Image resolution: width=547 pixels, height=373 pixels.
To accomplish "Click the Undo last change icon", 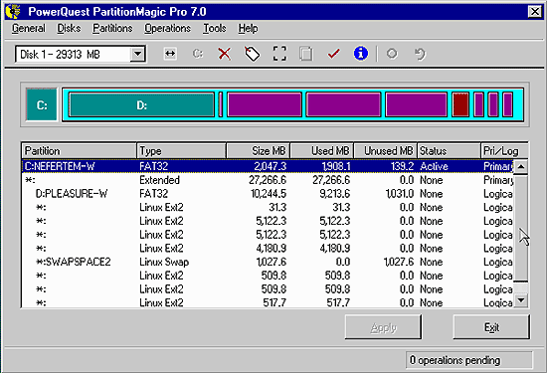I will pos(420,54).
